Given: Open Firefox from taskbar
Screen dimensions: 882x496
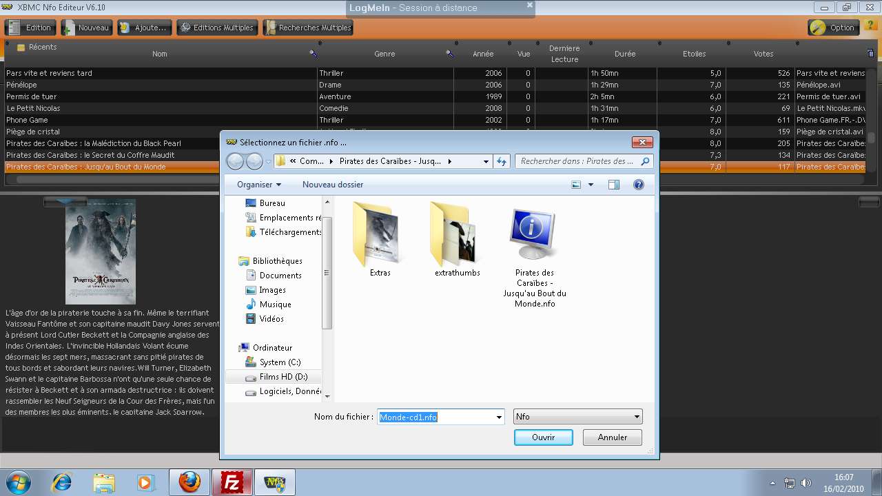Looking at the screenshot, I should [x=189, y=482].
